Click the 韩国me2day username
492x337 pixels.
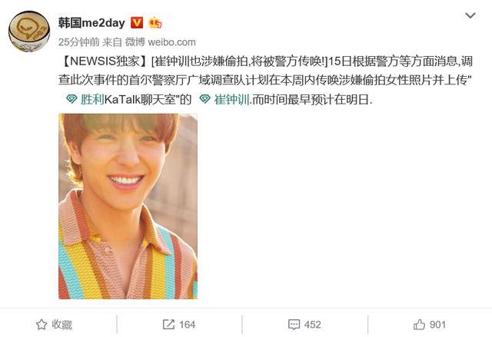(x=91, y=22)
